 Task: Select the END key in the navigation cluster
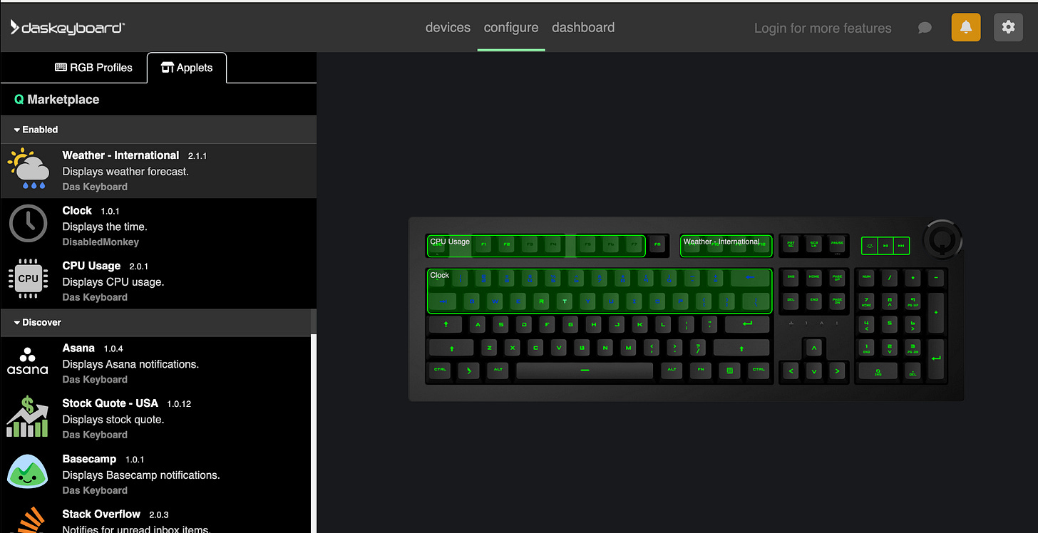click(x=813, y=300)
